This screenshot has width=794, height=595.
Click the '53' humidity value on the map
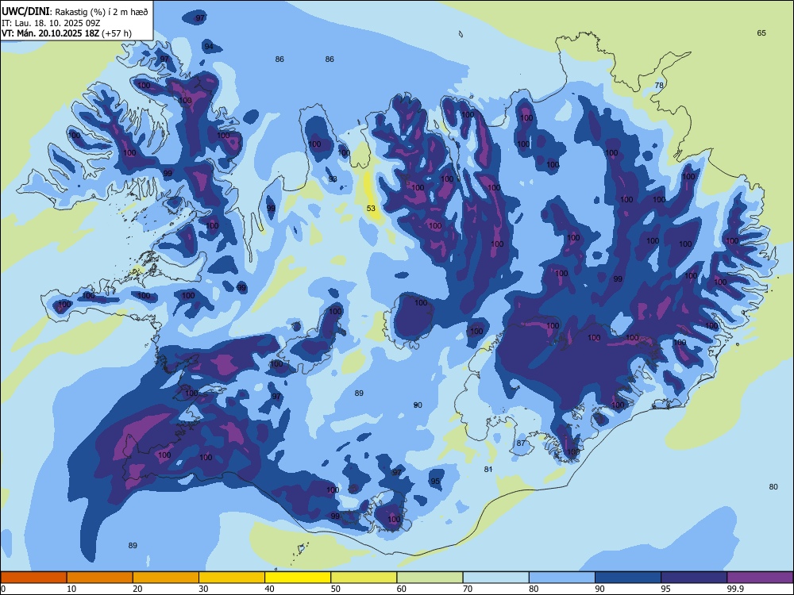(x=371, y=209)
